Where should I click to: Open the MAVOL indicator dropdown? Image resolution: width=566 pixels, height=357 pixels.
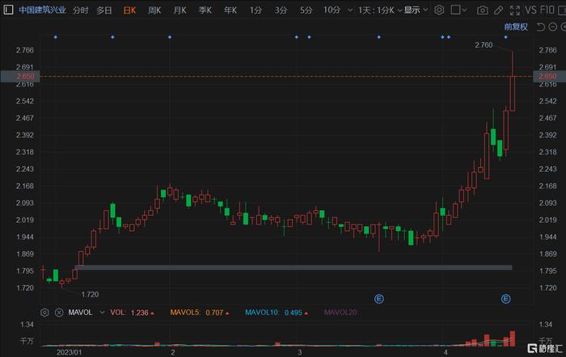click(x=103, y=313)
